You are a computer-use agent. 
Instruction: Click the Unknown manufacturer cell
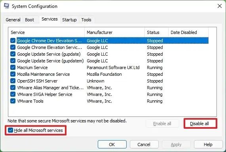[95, 81]
